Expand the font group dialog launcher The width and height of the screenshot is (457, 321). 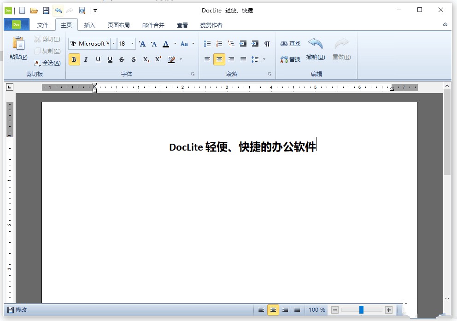193,74
